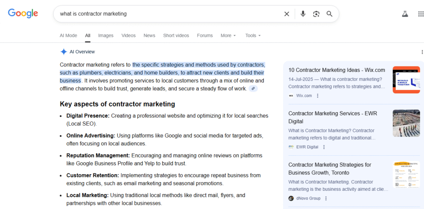Open Contractor Marketing Strategies for Business Growth link
Screen dimensions: 424x209
330,169
